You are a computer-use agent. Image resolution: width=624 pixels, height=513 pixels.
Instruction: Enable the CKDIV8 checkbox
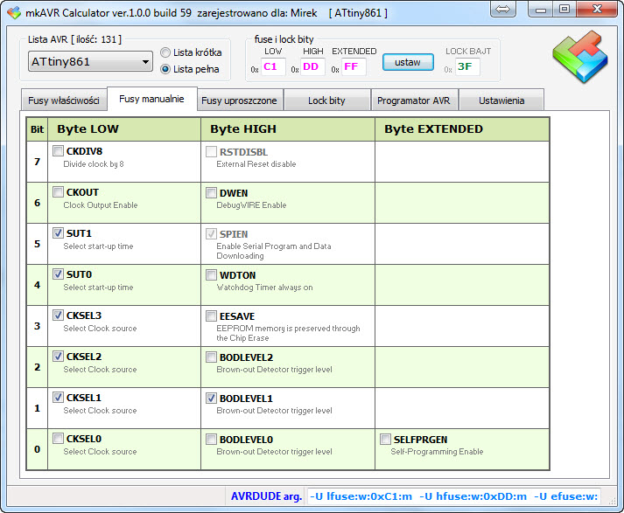coord(58,150)
